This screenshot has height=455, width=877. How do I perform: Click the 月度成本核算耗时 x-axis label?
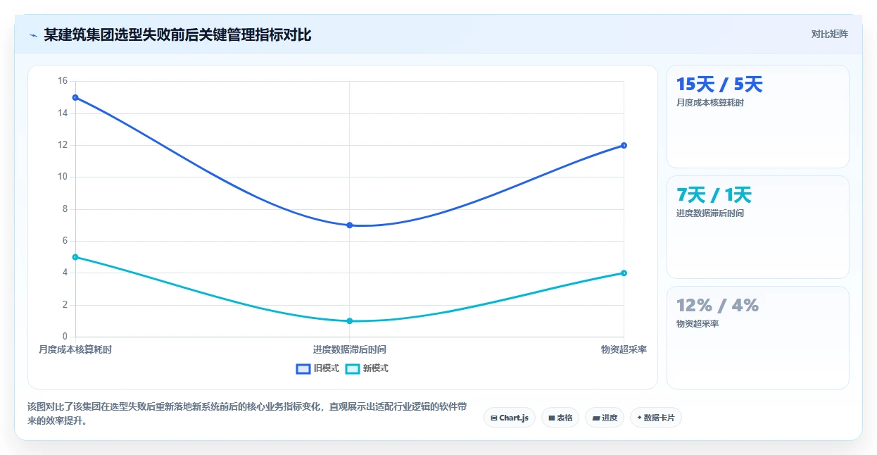coord(75,349)
